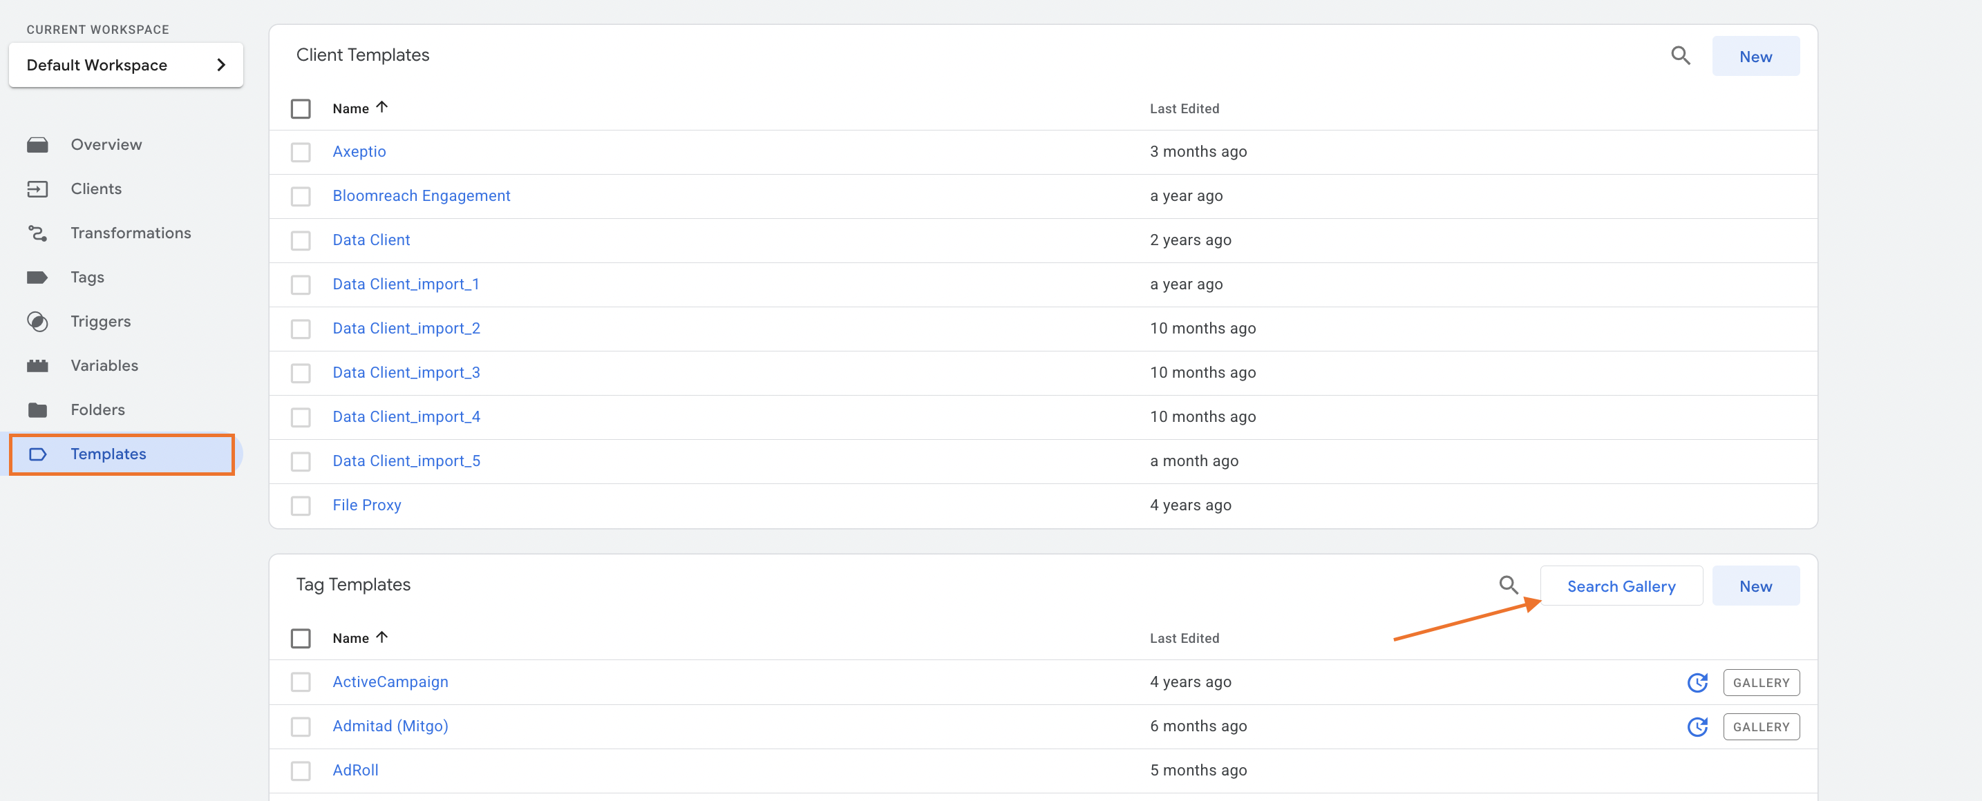Expand the Default Workspace selector
The height and width of the screenshot is (801, 1982).
pos(126,65)
